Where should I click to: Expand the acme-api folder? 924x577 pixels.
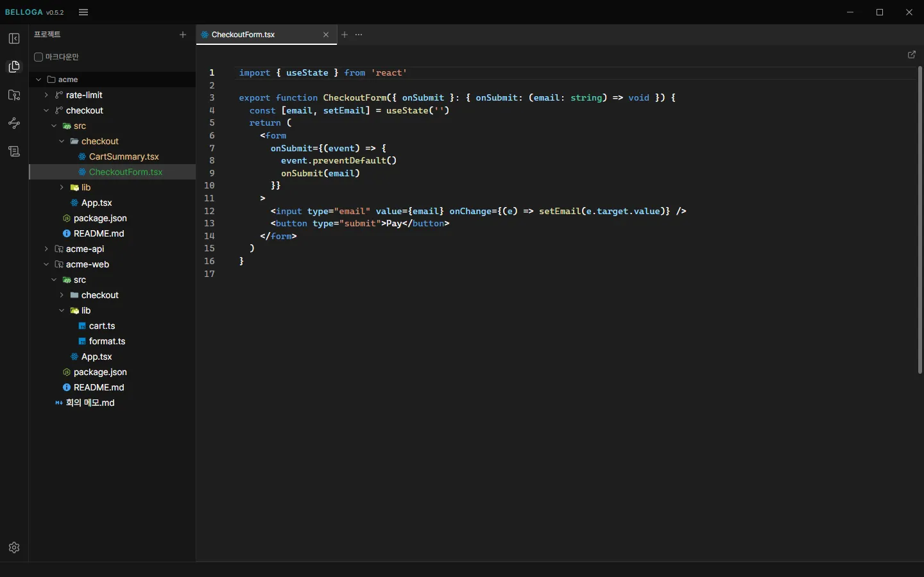click(x=46, y=249)
